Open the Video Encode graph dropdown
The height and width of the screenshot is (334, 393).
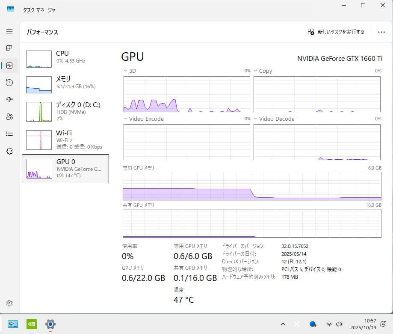(125, 119)
